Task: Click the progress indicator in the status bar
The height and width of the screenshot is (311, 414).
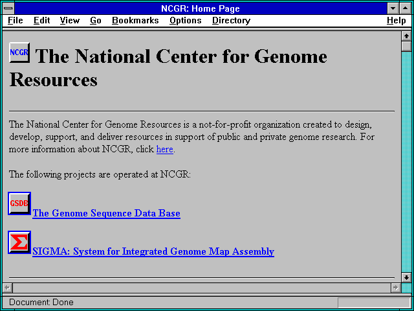Action: pyautogui.click(x=374, y=303)
